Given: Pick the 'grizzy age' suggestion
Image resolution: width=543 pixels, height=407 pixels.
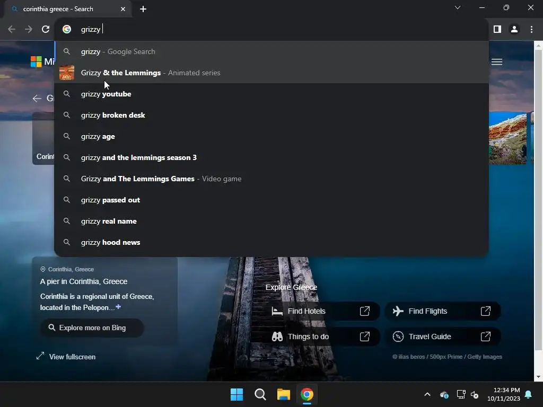Looking at the screenshot, I should [271, 136].
